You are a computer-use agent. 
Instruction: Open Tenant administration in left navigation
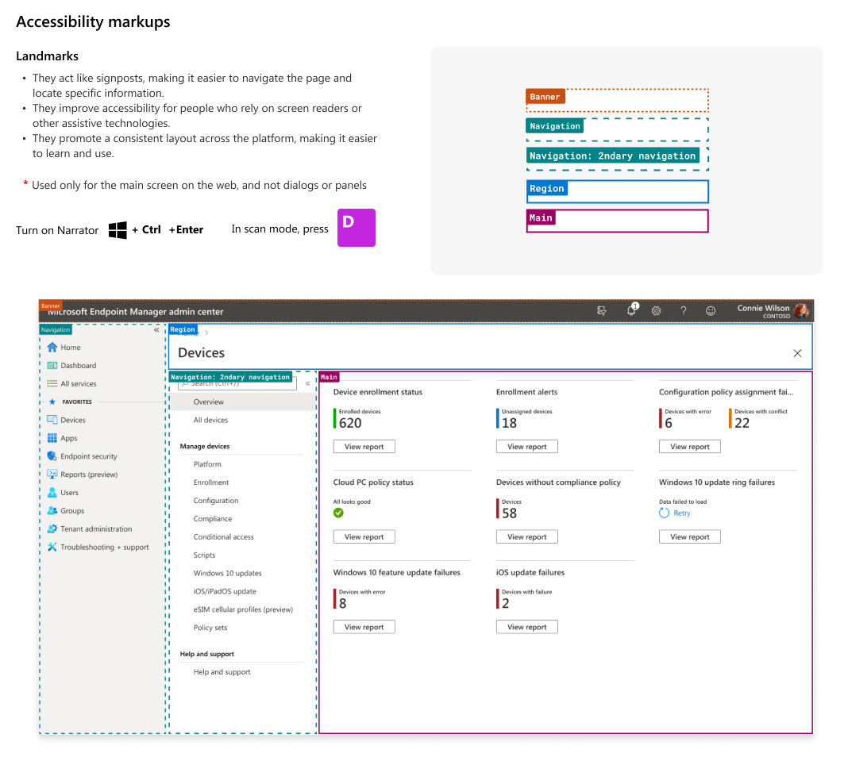coord(96,528)
